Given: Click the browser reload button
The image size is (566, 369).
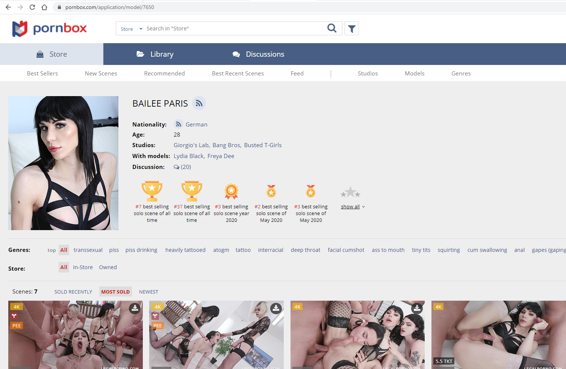Looking at the screenshot, I should [x=32, y=7].
